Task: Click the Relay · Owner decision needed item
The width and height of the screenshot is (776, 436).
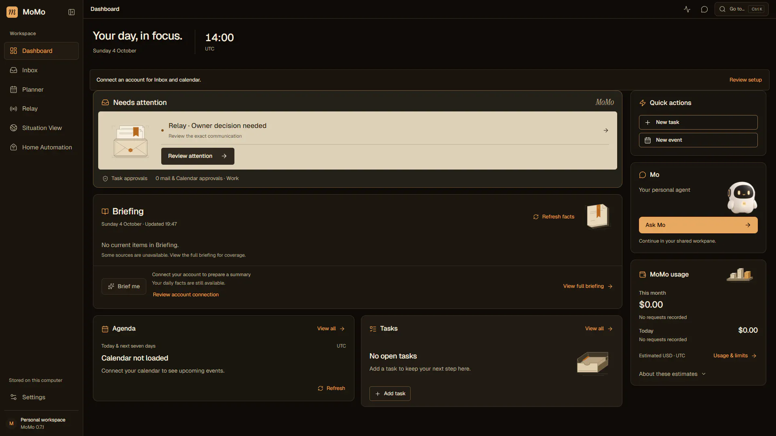Action: coord(385,130)
